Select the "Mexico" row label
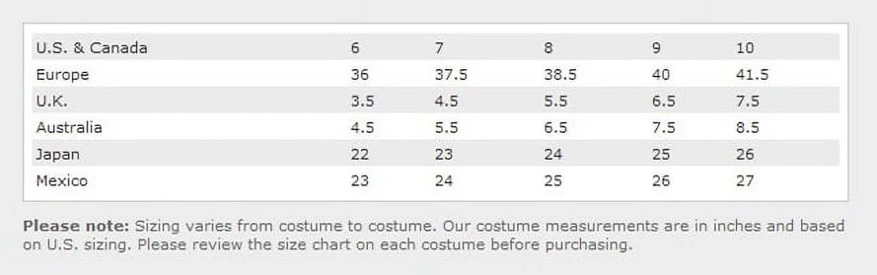The width and height of the screenshot is (877, 275). (62, 181)
